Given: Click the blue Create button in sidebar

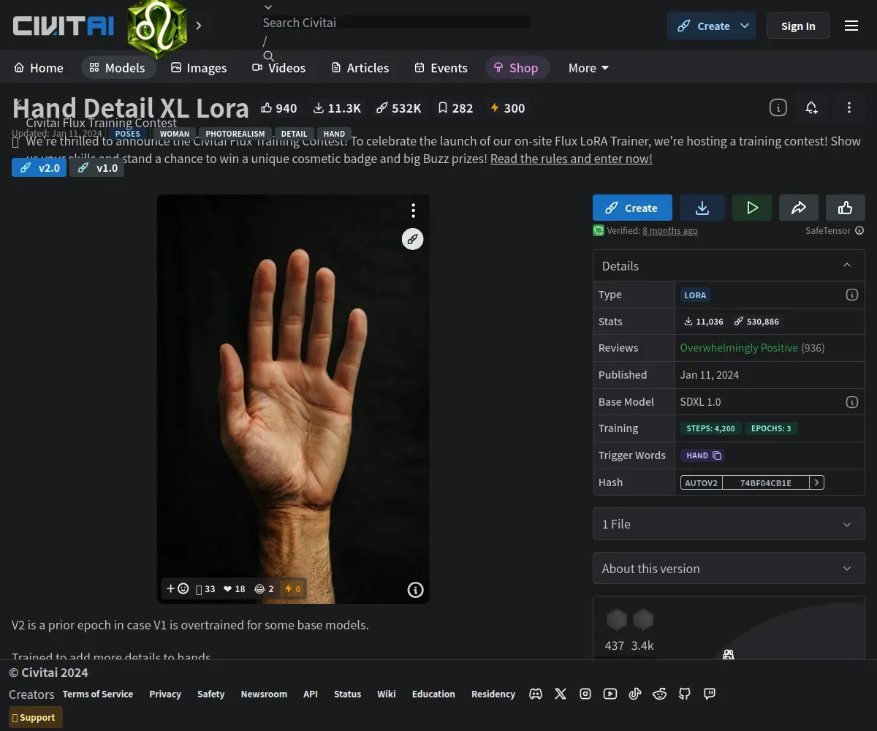Looking at the screenshot, I should pos(632,208).
